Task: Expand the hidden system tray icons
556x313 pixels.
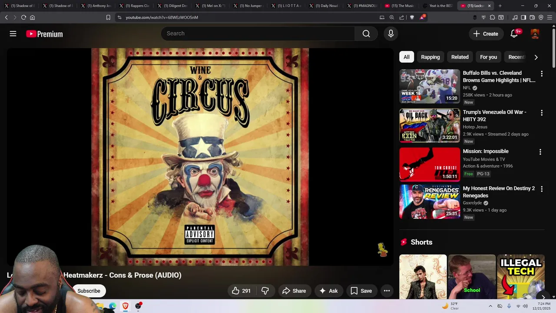Action: 490,306
